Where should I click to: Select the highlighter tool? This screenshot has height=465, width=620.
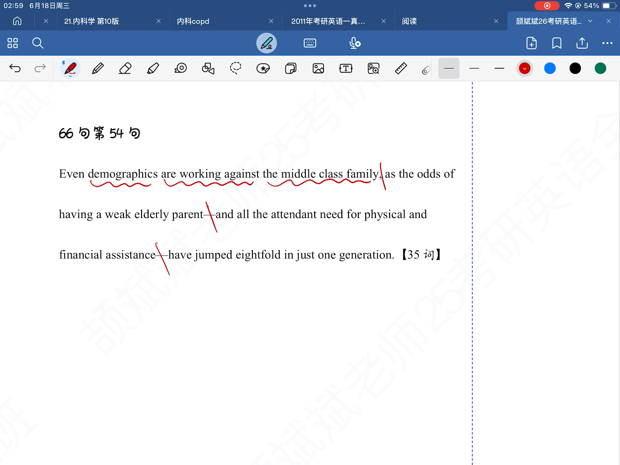pyautogui.click(x=153, y=68)
